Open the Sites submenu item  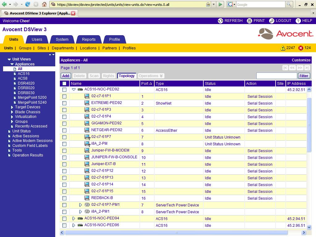(x=41, y=48)
